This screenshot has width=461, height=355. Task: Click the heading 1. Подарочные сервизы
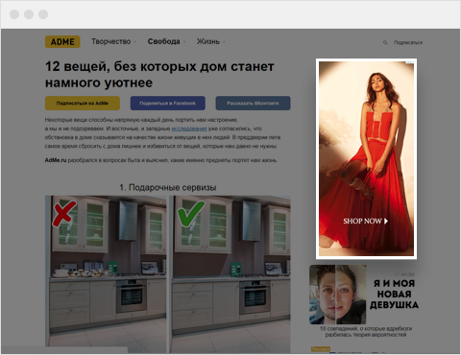(168, 187)
